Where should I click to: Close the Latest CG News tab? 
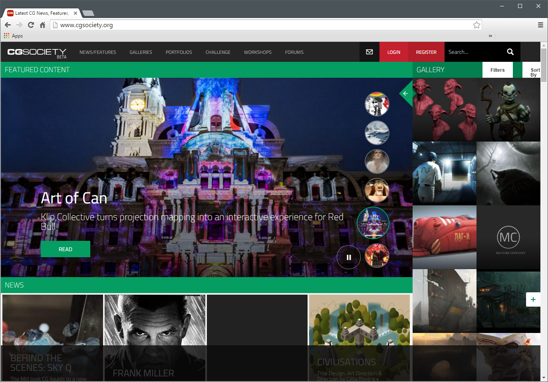tap(75, 13)
